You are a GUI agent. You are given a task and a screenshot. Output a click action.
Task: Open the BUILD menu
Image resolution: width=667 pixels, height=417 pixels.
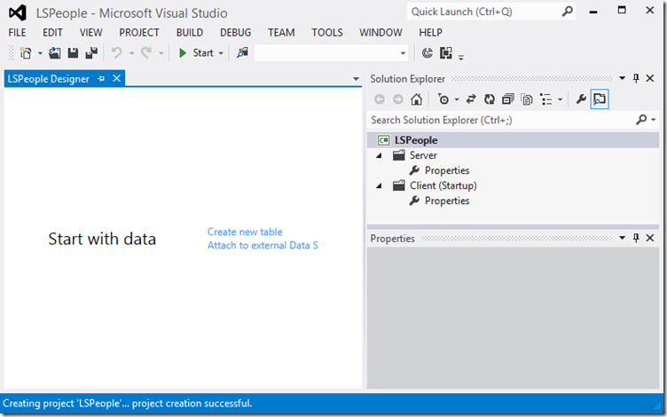click(x=190, y=33)
